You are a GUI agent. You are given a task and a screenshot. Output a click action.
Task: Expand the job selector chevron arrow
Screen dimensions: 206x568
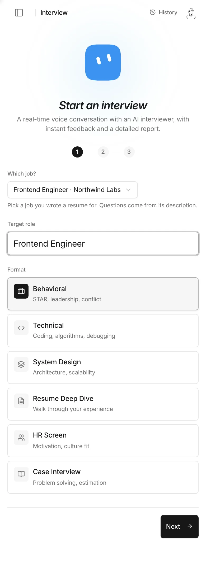pos(128,190)
